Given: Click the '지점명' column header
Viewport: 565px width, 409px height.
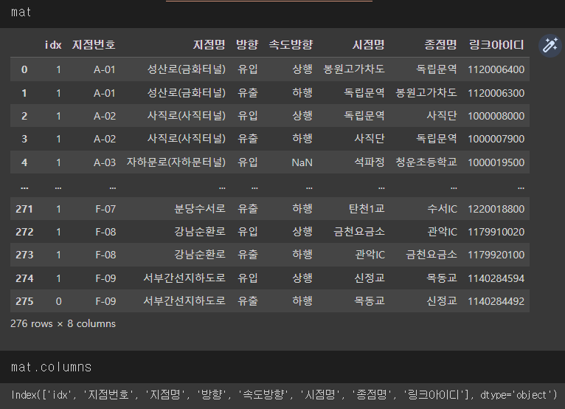Looking at the screenshot, I should point(209,45).
